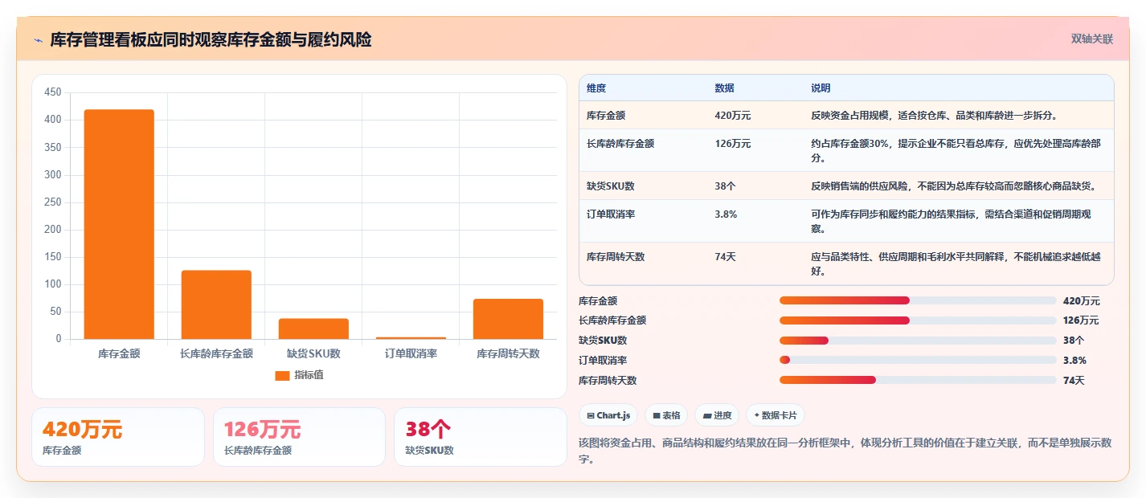Viewport: 1146px width, 498px height.
Task: Click the 38个 value in the table
Action: pyautogui.click(x=725, y=186)
